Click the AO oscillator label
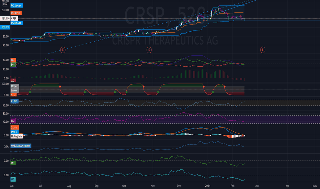The image size is (320, 189). 13,80
